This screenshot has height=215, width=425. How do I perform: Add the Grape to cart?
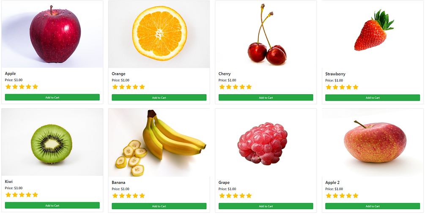click(266, 206)
